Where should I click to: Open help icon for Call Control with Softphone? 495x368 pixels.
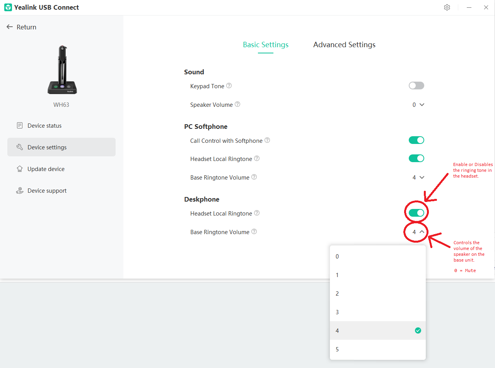(267, 140)
